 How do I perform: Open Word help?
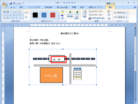135,7
